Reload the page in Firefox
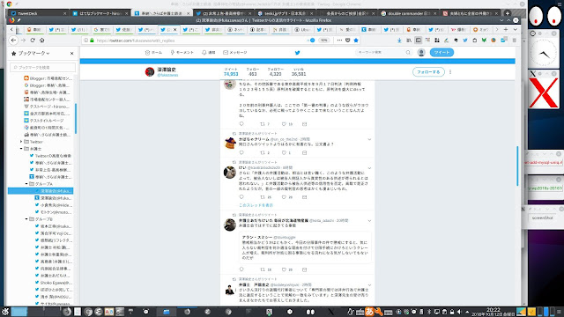The height and width of the screenshot is (317, 564). pyautogui.click(x=33, y=41)
